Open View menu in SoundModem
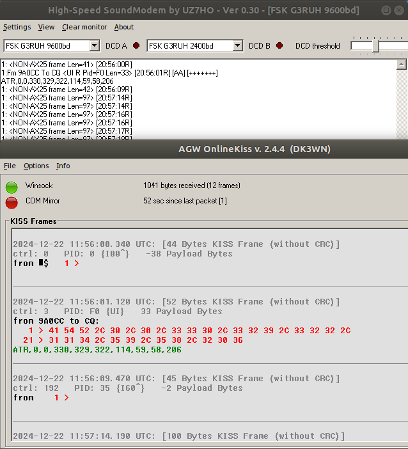The width and height of the screenshot is (408, 449). click(46, 27)
